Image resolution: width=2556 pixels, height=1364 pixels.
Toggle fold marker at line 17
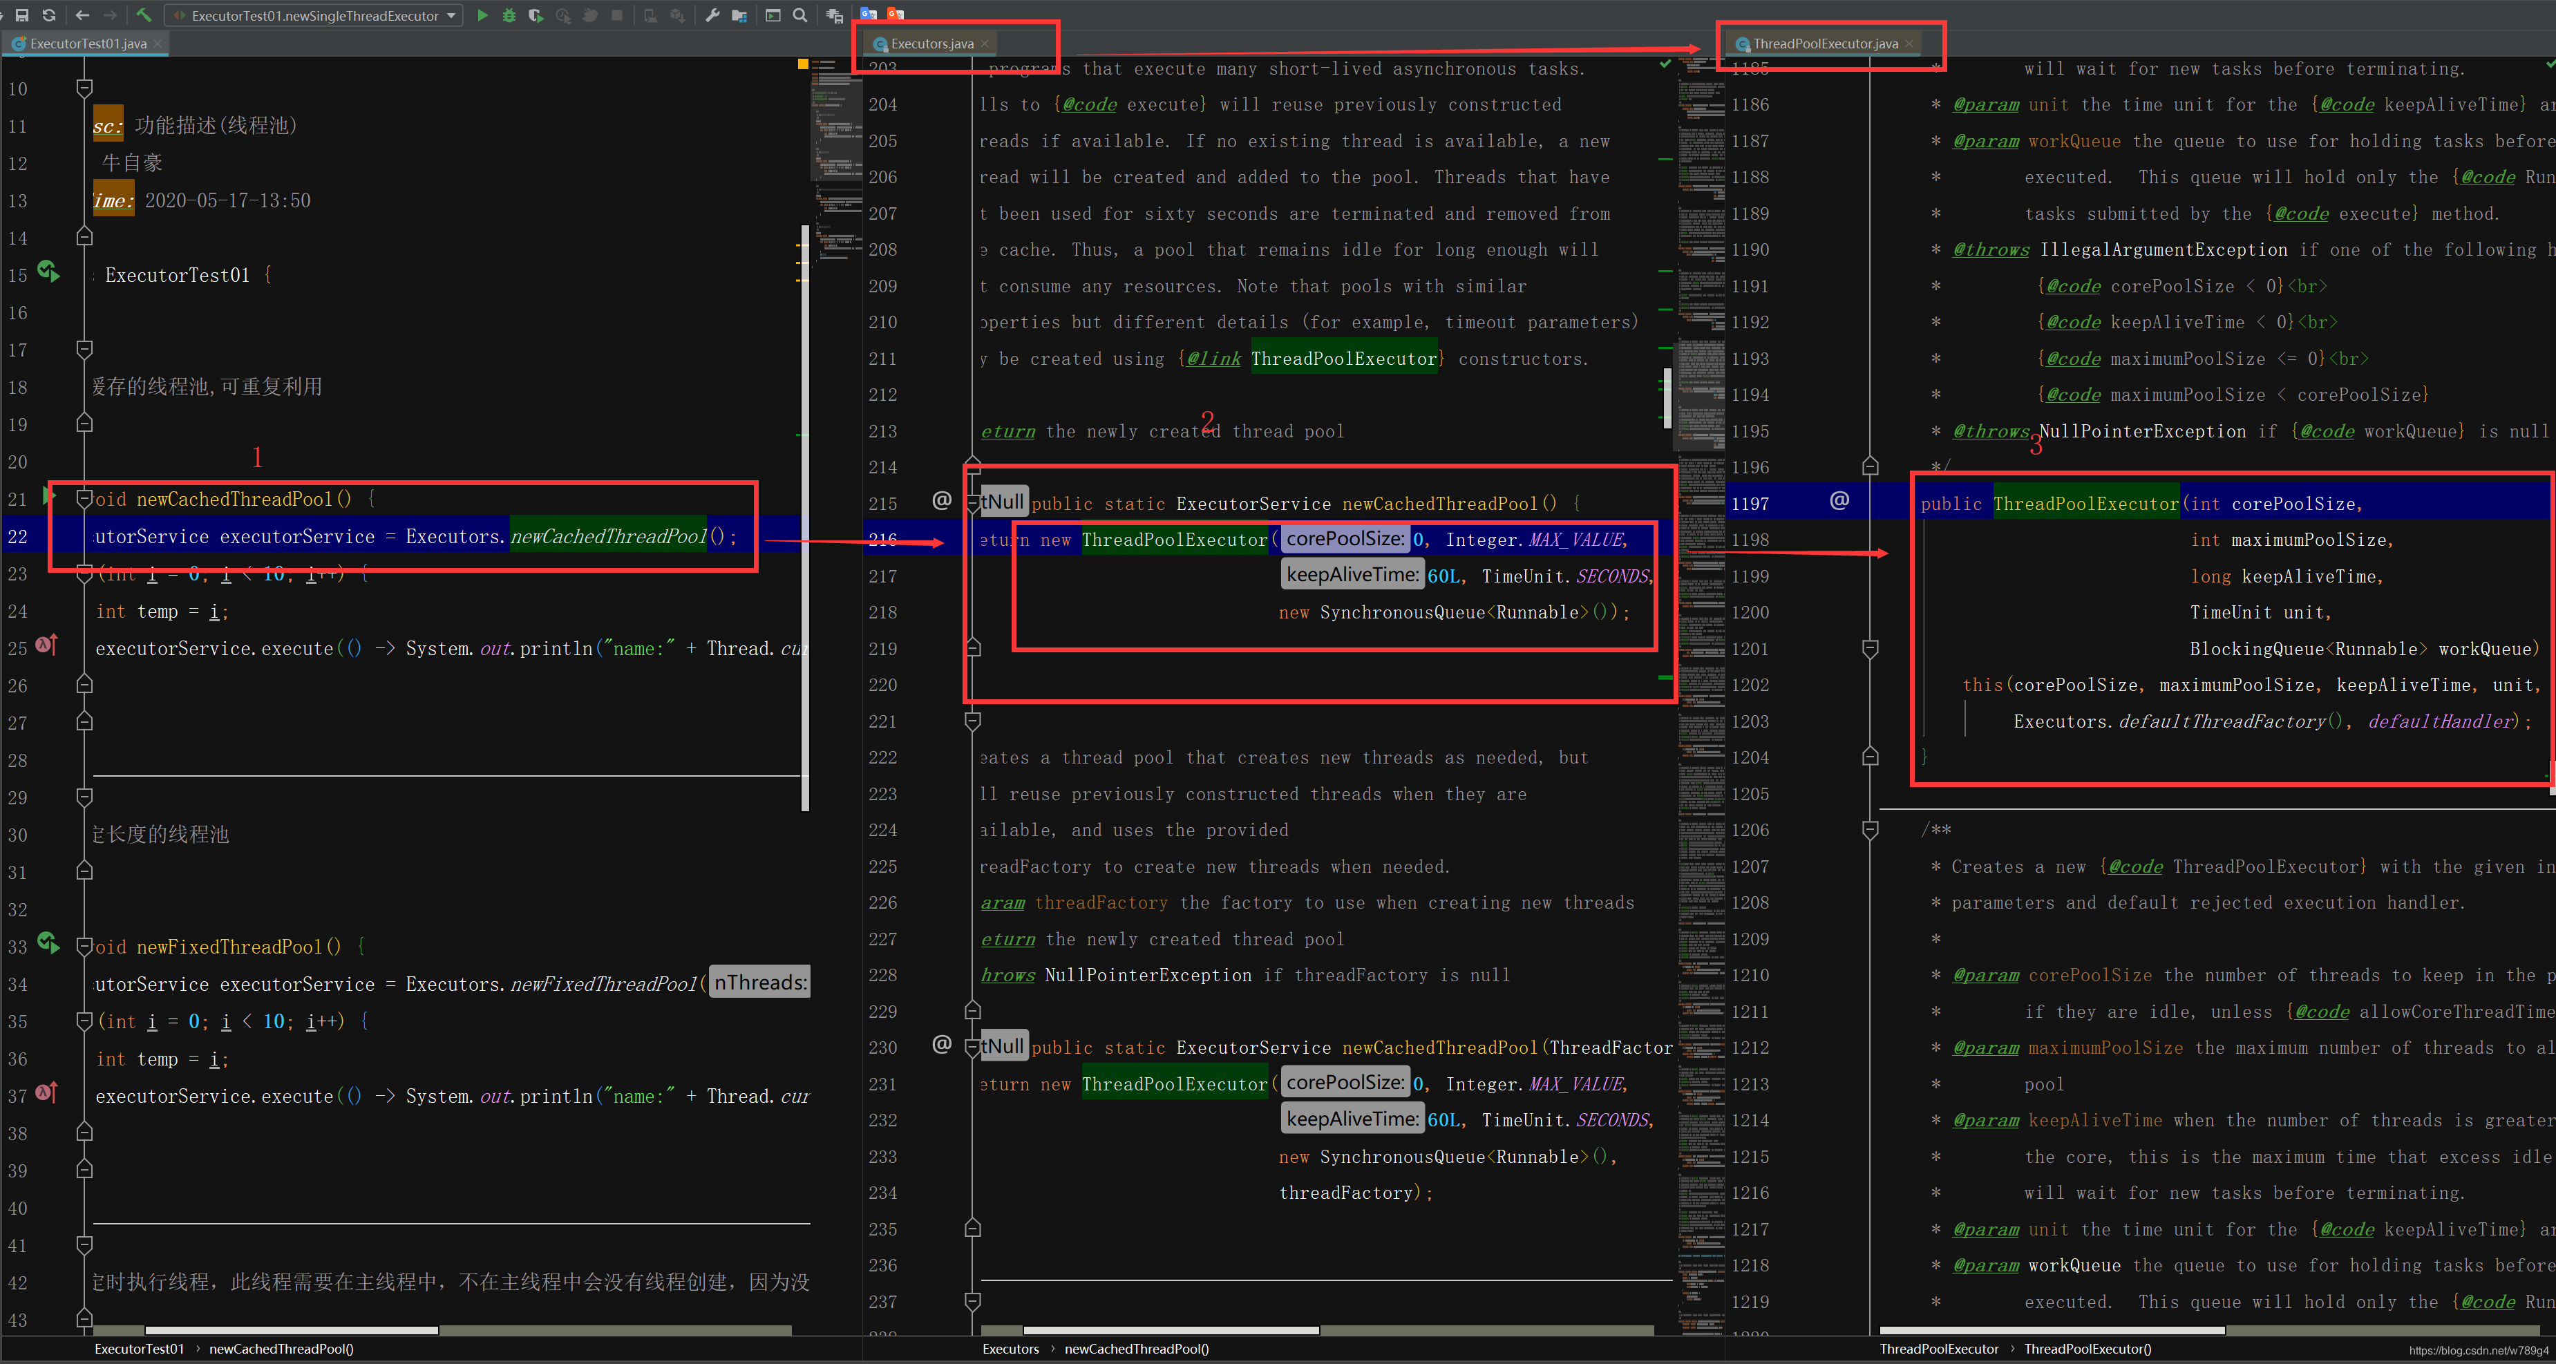pyautogui.click(x=84, y=349)
